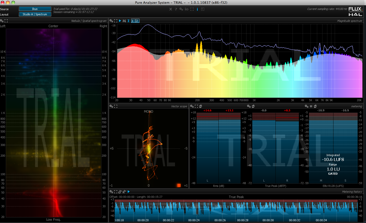Select spectrum preset tab 1
366x223 pixels.
pos(133,21)
